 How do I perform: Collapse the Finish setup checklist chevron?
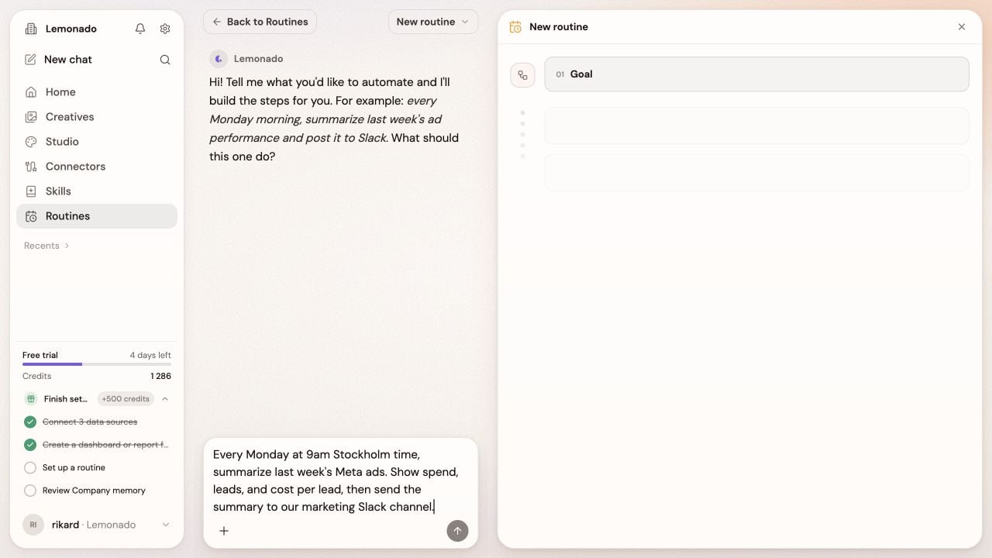coord(165,399)
